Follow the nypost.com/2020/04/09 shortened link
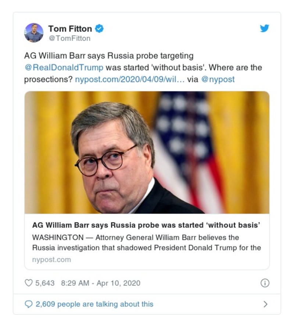 tap(129, 79)
